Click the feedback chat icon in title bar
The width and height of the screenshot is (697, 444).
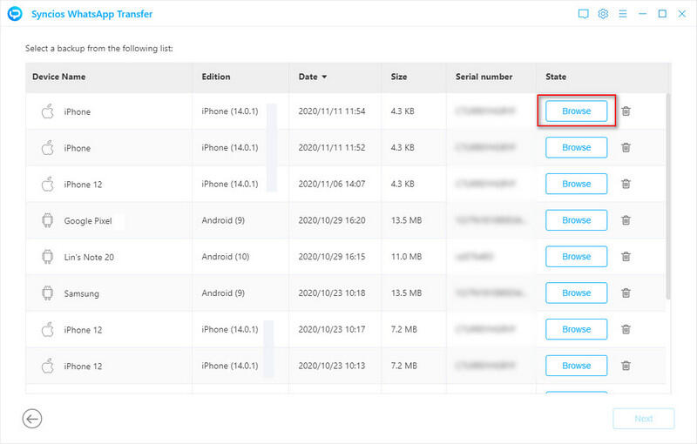coord(583,14)
